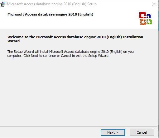159x138 pixels.
Task: Click the blue square of Office logo
Action: [148, 16]
